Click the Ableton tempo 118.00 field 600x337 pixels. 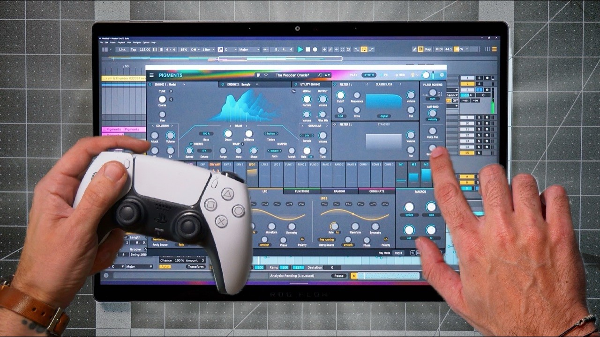[145, 49]
